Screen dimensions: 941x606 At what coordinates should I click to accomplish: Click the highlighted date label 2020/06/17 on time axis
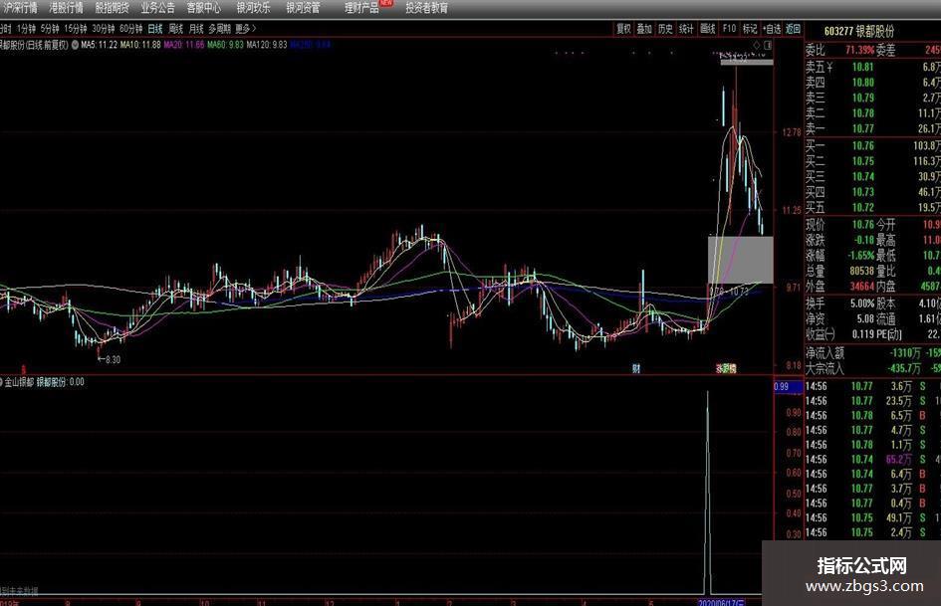pos(722,602)
